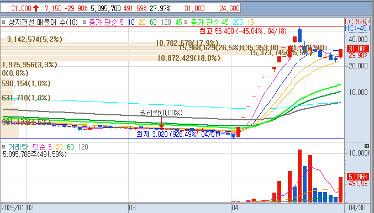
Task: Click the 2025/01 date label on the time axis
Action: click(x=13, y=208)
